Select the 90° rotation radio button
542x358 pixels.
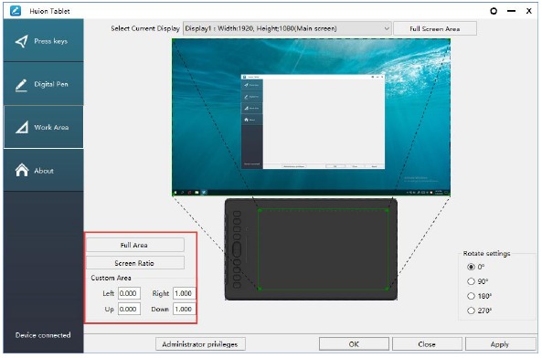(x=471, y=281)
